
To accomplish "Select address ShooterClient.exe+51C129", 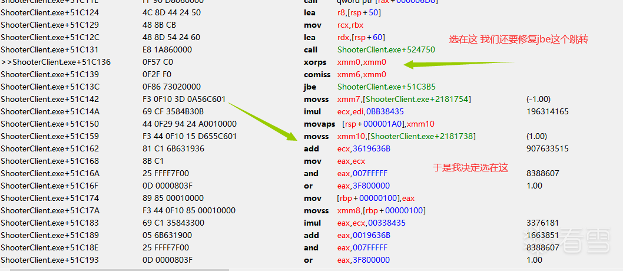I will point(49,25).
